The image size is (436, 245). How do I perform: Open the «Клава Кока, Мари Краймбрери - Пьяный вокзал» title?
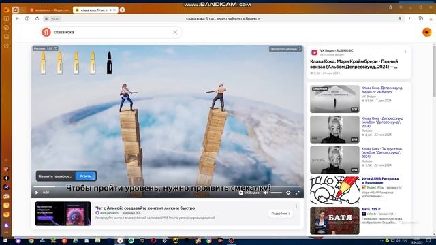(x=354, y=64)
